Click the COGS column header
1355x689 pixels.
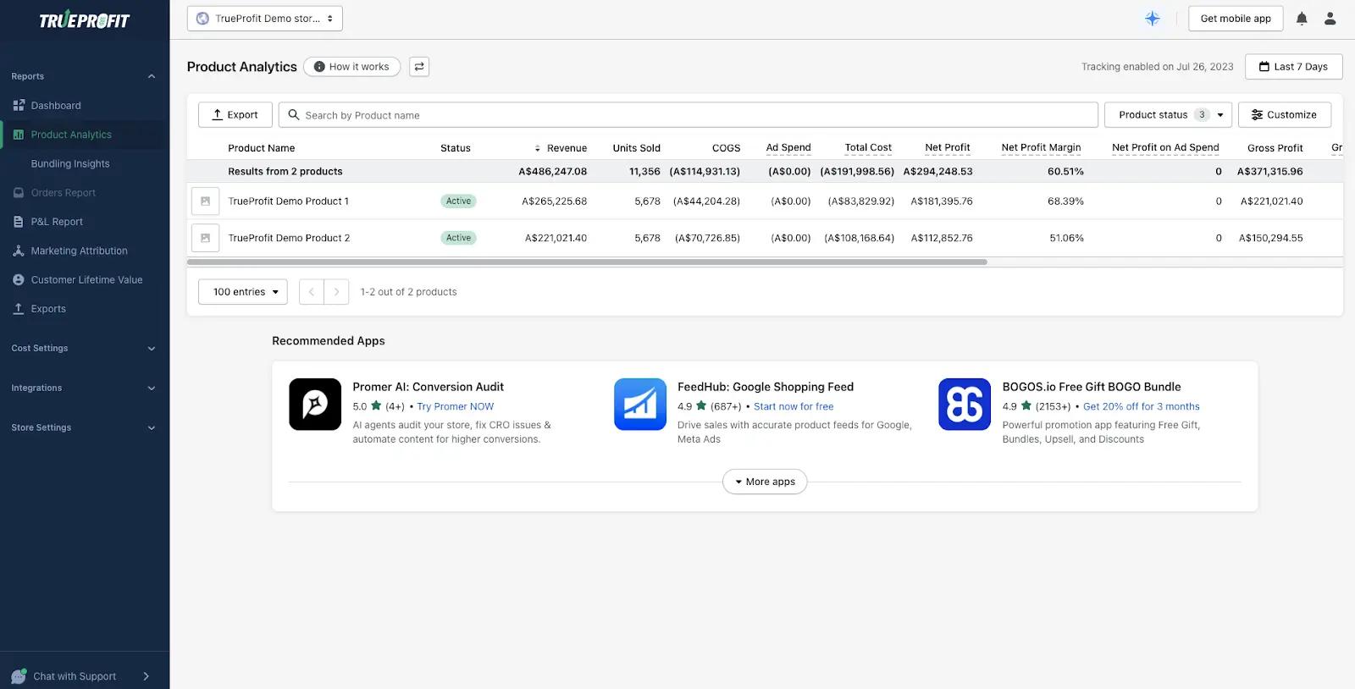pos(726,148)
